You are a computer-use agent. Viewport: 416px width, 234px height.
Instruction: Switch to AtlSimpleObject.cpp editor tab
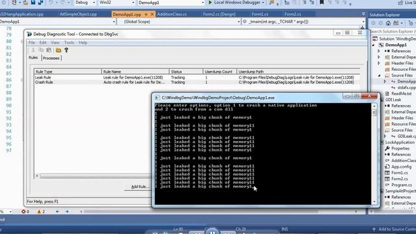pyautogui.click(x=78, y=14)
